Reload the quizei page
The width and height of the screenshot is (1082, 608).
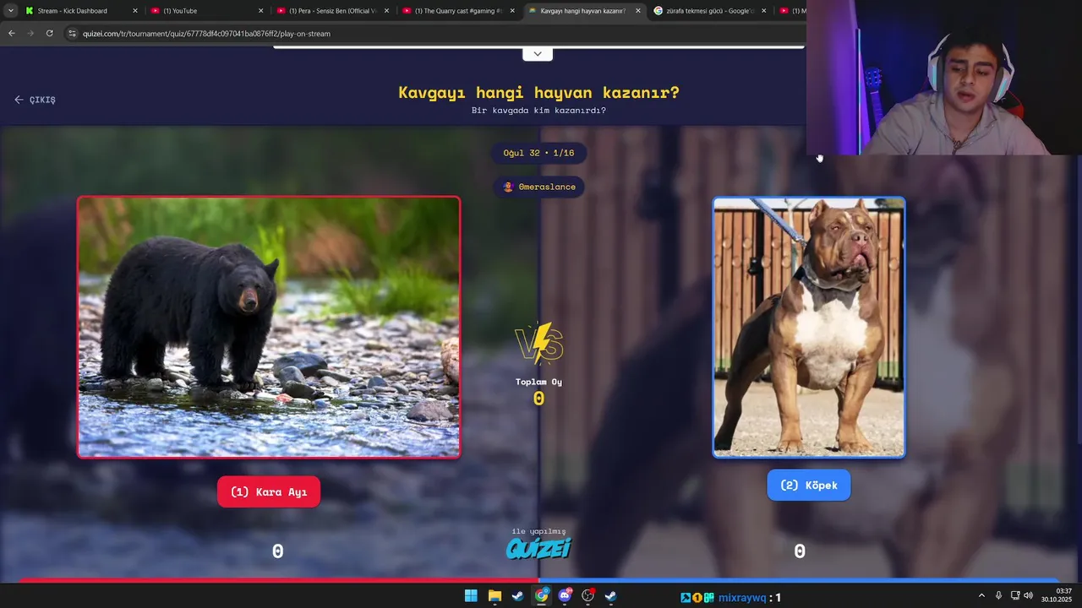[50, 33]
